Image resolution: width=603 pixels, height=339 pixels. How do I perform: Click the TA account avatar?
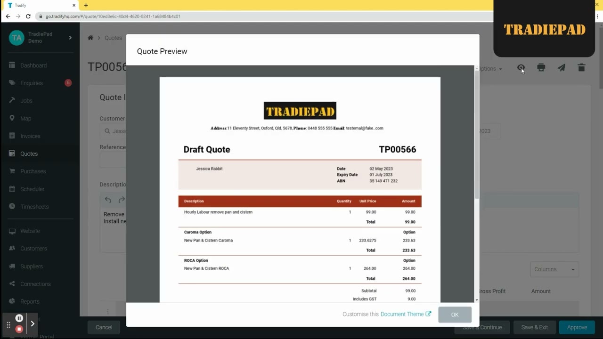[x=16, y=38]
